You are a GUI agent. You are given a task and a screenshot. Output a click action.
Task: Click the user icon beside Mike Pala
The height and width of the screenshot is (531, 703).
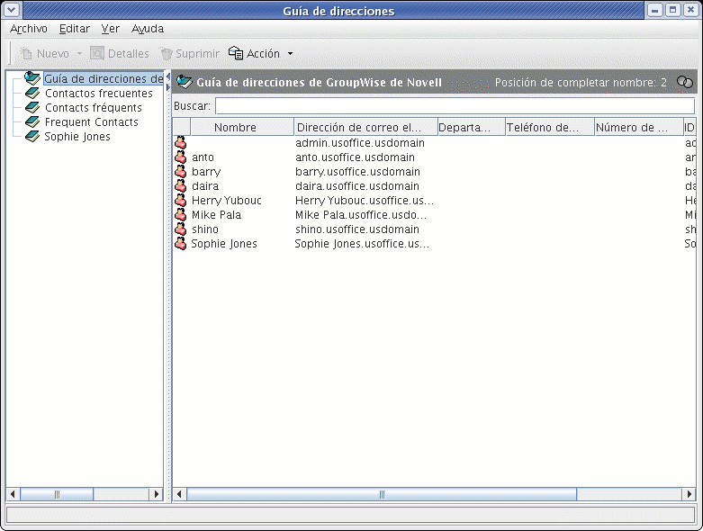[x=181, y=214]
